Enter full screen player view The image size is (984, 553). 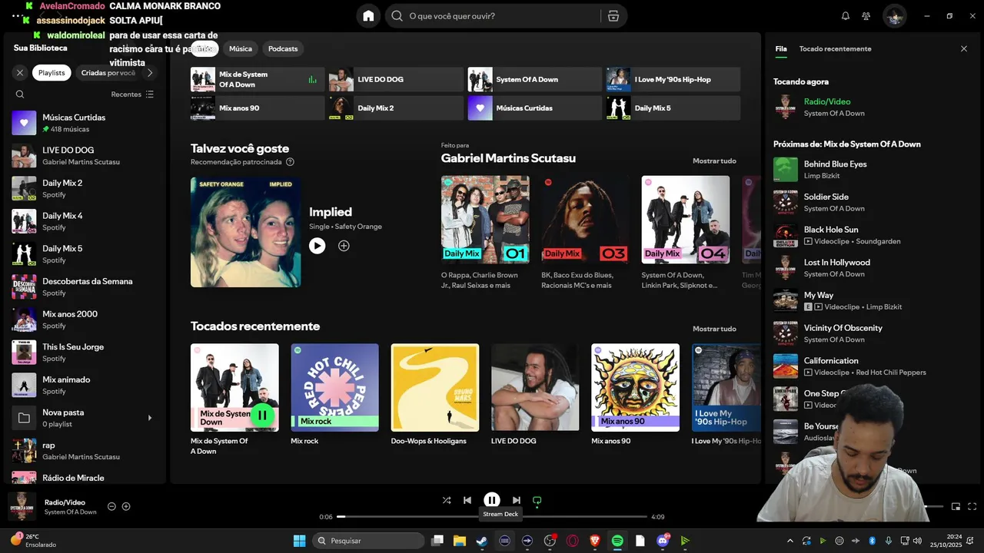(x=972, y=506)
